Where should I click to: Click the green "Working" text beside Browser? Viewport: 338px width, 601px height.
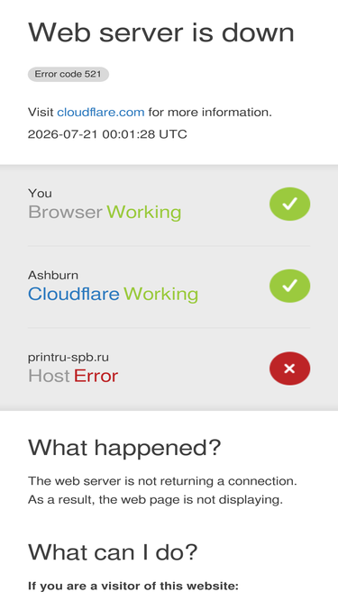coord(143,213)
